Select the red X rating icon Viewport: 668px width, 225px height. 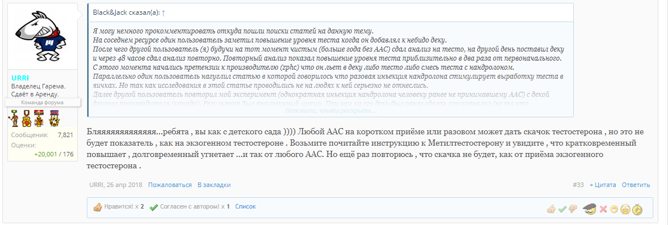[x=603, y=209]
